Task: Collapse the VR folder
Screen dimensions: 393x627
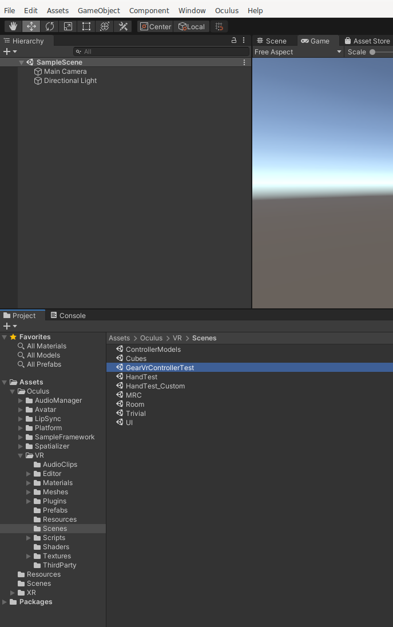Action: (21, 455)
